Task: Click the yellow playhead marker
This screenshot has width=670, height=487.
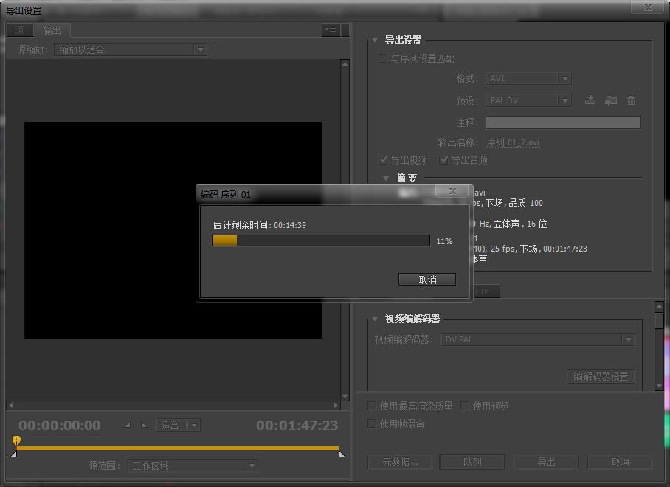Action: [x=16, y=441]
